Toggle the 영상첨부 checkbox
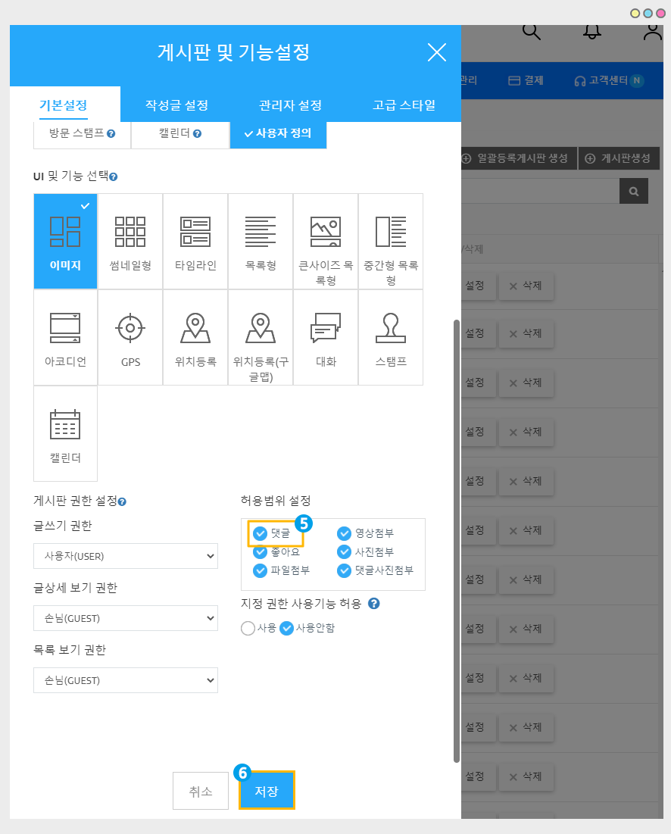The height and width of the screenshot is (834, 671). 345,533
